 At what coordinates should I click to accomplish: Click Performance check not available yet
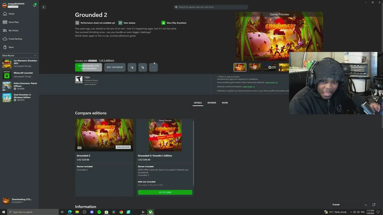coord(95,23)
